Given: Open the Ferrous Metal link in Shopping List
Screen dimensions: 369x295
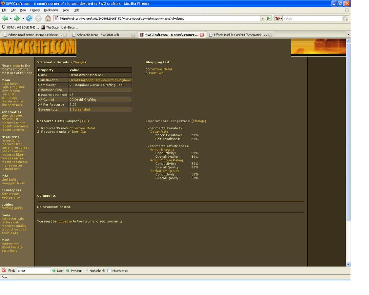Looking at the screenshot, I should [x=161, y=69].
